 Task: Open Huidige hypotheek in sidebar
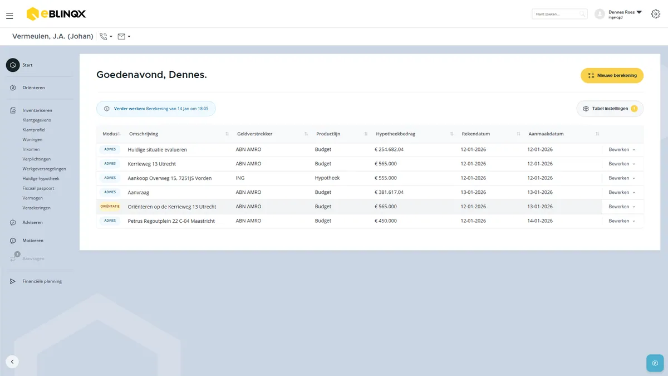coord(41,178)
